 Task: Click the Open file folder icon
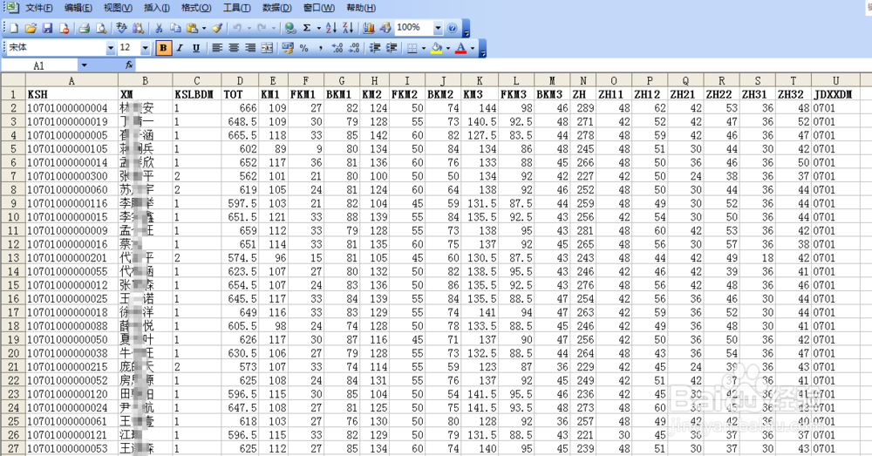[31, 28]
